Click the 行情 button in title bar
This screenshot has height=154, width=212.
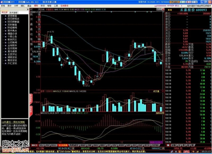coord(195,2)
